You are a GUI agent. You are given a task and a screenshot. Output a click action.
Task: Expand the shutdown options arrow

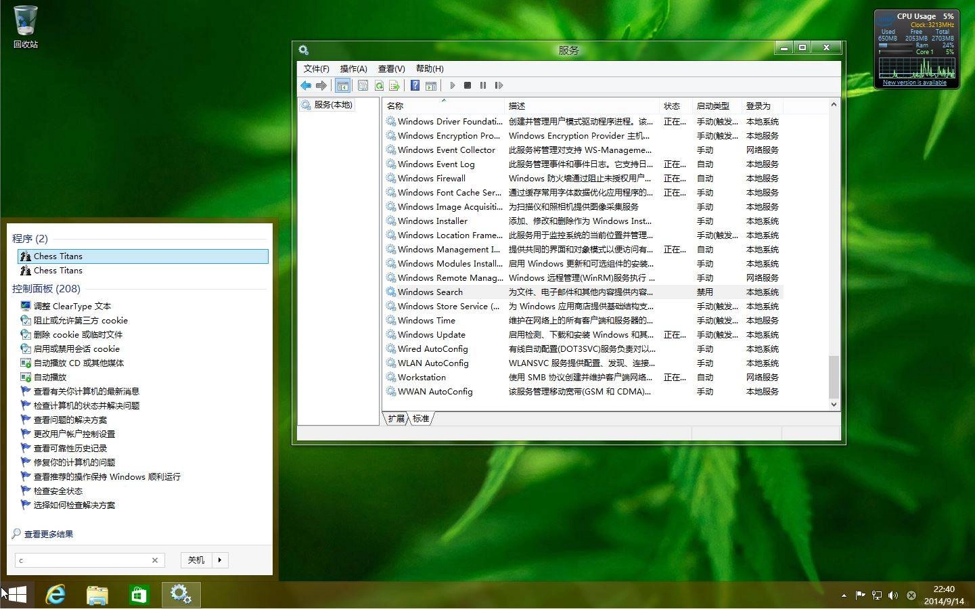pos(220,560)
